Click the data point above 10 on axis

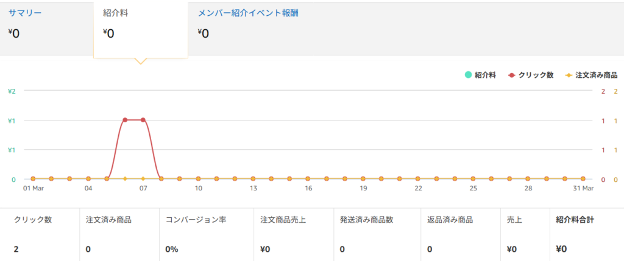pos(198,179)
